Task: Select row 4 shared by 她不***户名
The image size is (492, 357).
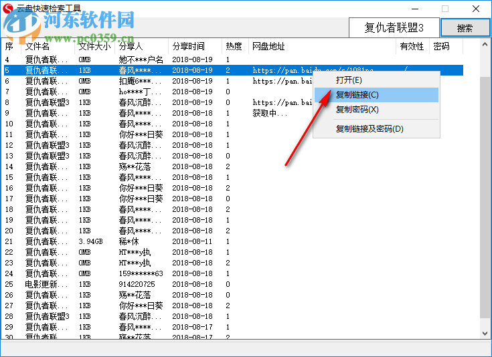Action: [233, 59]
